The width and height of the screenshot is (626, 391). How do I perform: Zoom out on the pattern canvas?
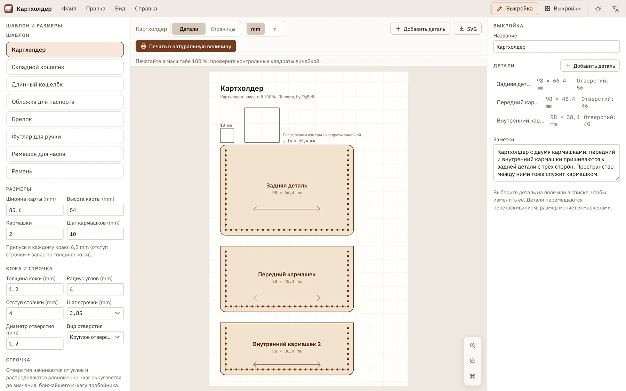point(473,361)
